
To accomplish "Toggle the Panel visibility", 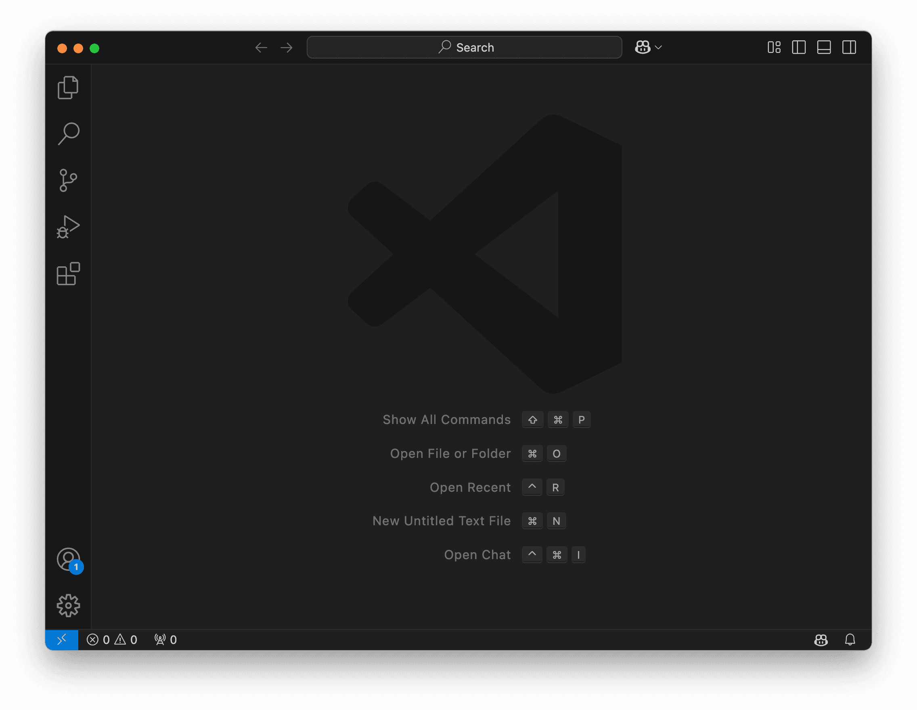I will [x=824, y=48].
